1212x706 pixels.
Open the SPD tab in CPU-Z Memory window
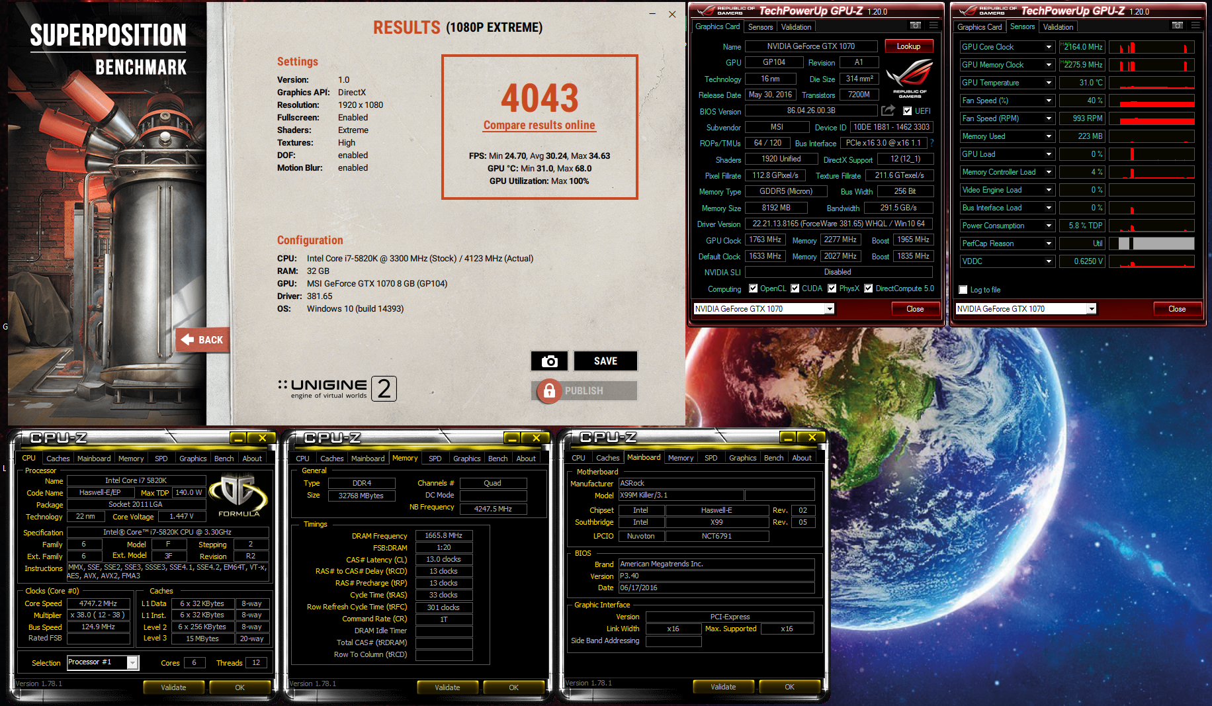435,459
